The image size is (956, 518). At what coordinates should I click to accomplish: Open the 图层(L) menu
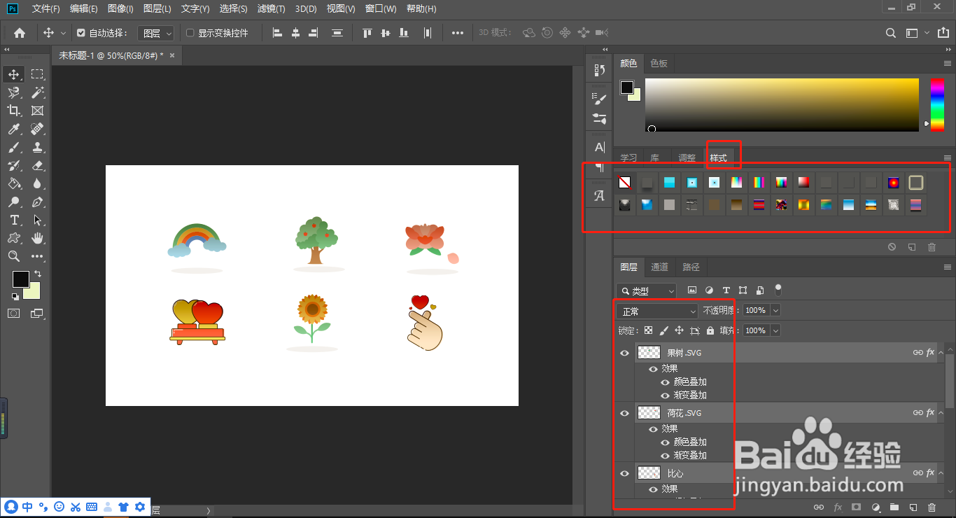click(x=157, y=9)
